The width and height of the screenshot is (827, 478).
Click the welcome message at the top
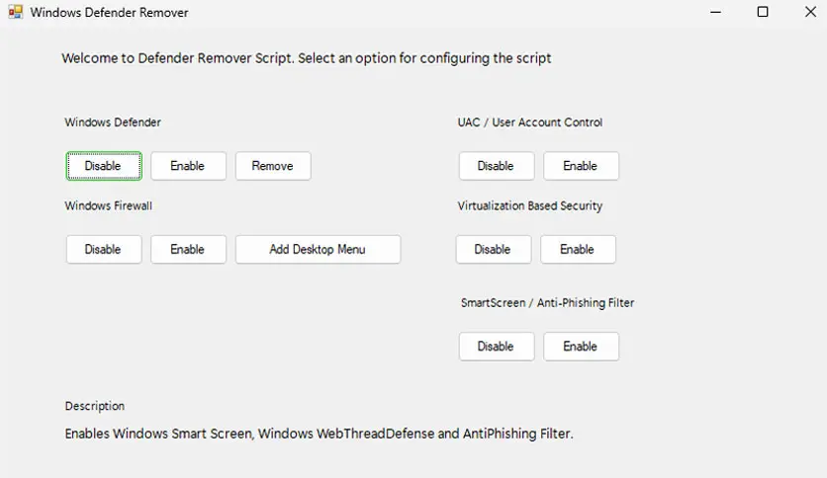click(306, 58)
